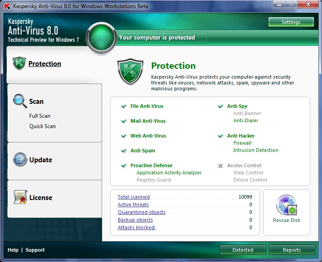322x262 pixels.
Task: Toggle the File Anti-Virus checkmark
Action: (124, 106)
